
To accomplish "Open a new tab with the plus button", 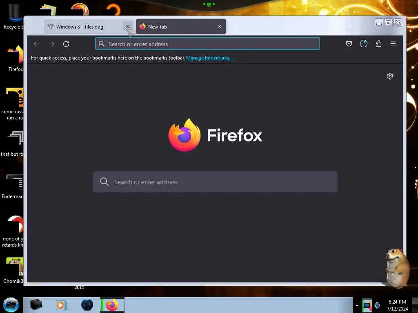I will click(x=235, y=27).
